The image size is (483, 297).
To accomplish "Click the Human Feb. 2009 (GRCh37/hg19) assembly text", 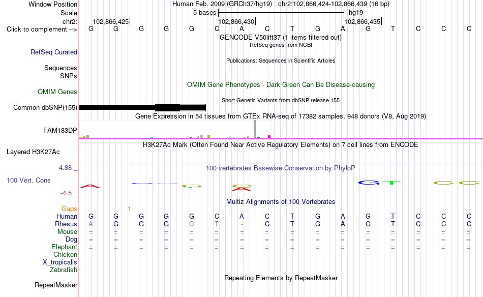I will tap(222, 4).
